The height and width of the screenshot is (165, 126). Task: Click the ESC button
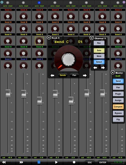coord(90,162)
